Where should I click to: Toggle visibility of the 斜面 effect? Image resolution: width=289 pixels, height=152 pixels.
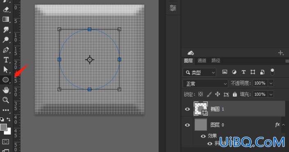pyautogui.click(x=210, y=143)
